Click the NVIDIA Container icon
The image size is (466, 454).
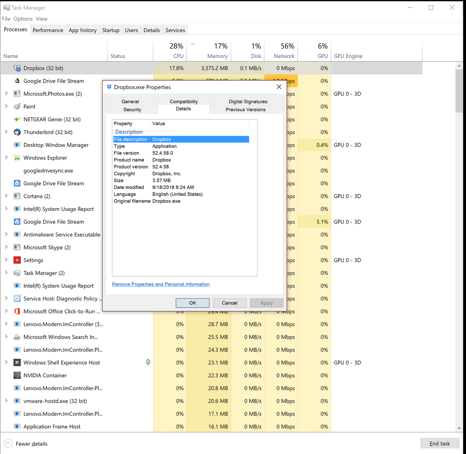(x=17, y=375)
